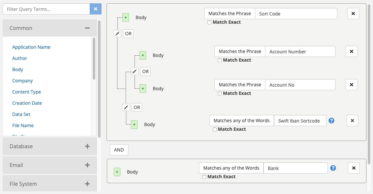
Task: Enable Match Exact for Swift Iban Sortcode
Action: (215, 129)
